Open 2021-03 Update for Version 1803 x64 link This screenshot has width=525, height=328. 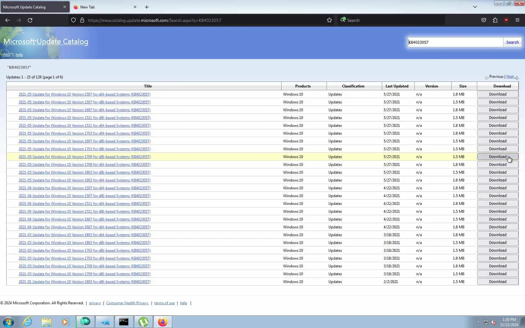(84, 235)
